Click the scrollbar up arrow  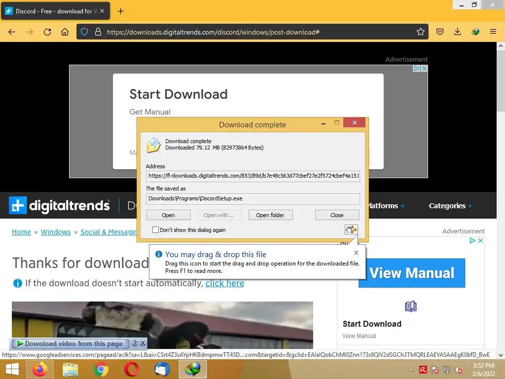tap(501, 46)
